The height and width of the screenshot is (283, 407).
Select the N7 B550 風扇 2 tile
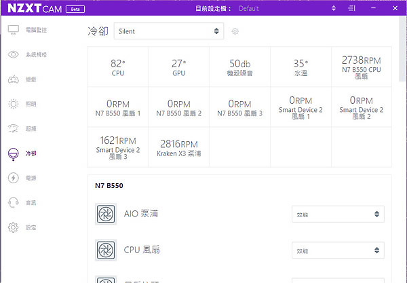pyautogui.click(x=179, y=107)
